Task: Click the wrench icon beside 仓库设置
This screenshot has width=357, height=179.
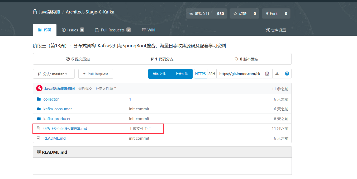Action: click(x=268, y=30)
